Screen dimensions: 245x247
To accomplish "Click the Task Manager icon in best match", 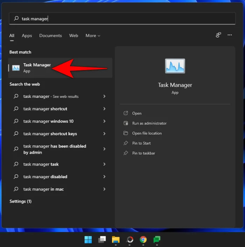I will click(x=16, y=68).
